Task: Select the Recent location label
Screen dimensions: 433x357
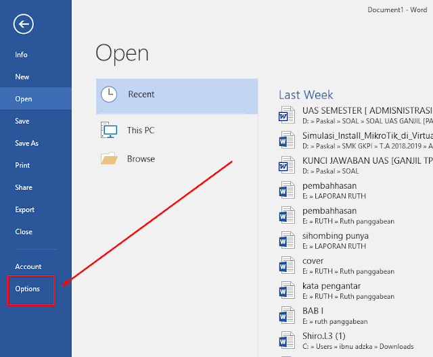Action: click(141, 95)
